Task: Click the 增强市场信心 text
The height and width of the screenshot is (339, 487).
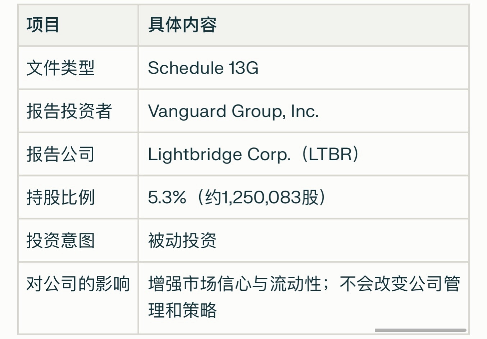Action: click(191, 284)
